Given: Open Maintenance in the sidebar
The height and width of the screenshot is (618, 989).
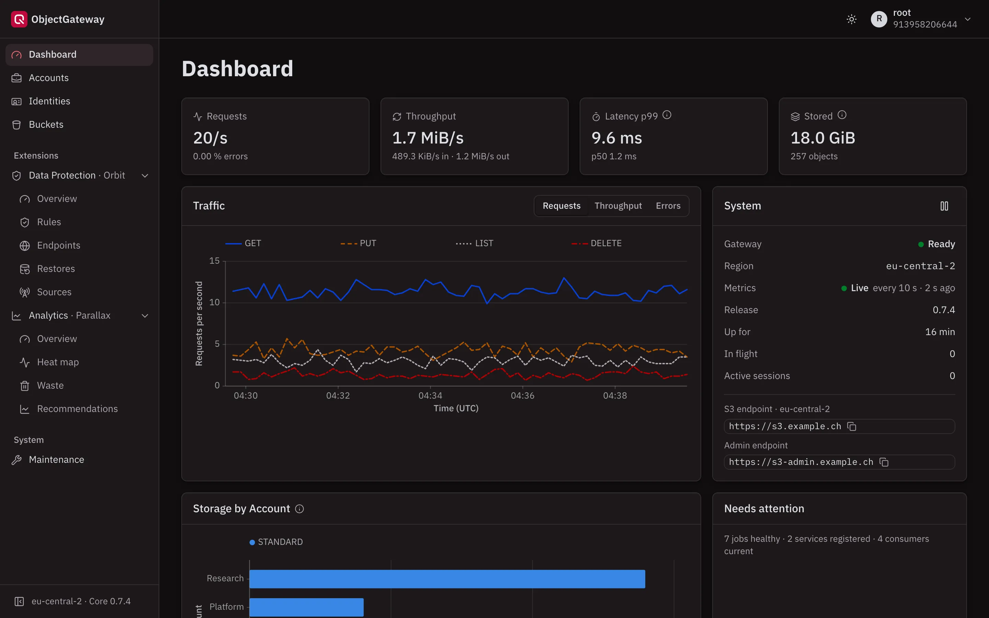Looking at the screenshot, I should [x=79, y=460].
